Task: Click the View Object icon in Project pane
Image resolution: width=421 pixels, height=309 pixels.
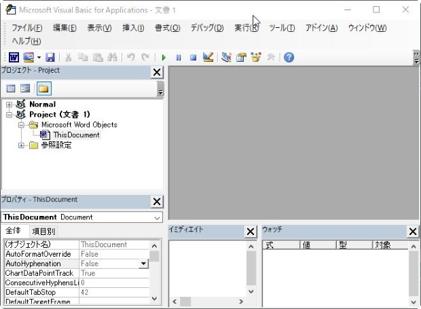Action: point(25,88)
